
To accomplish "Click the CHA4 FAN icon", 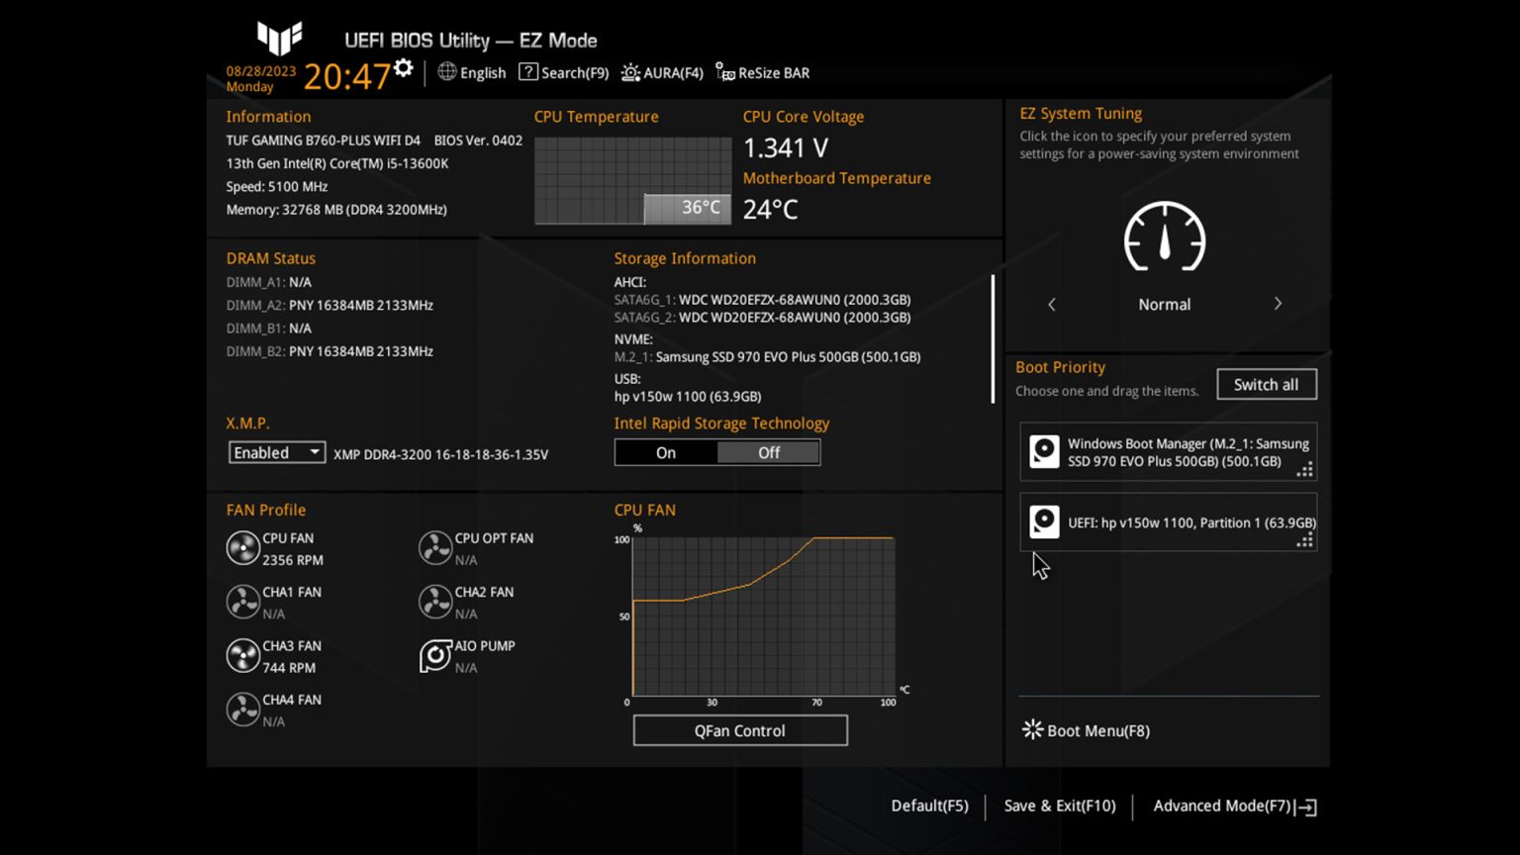I will coord(242,709).
